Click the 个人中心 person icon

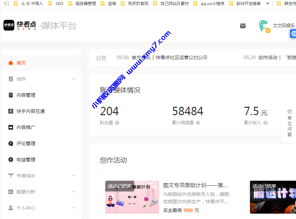coord(10,208)
